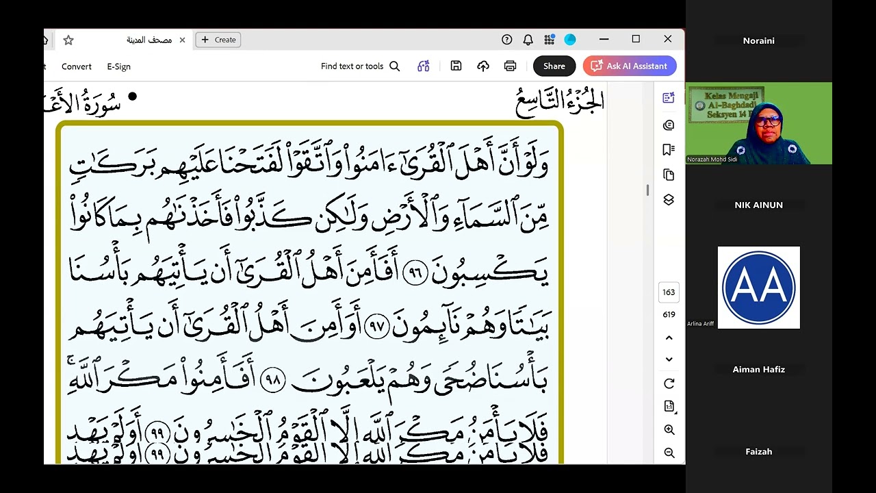The width and height of the screenshot is (876, 493).
Task: Switch to the مصحف المدينة tab
Action: click(x=149, y=40)
